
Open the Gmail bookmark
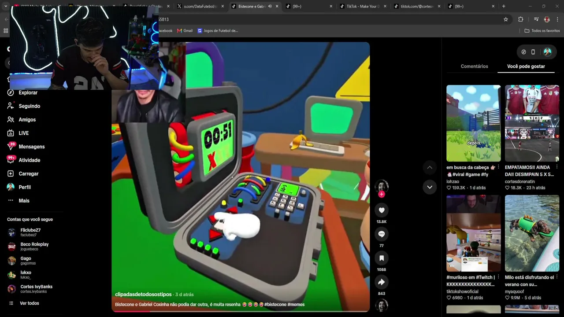point(185,31)
